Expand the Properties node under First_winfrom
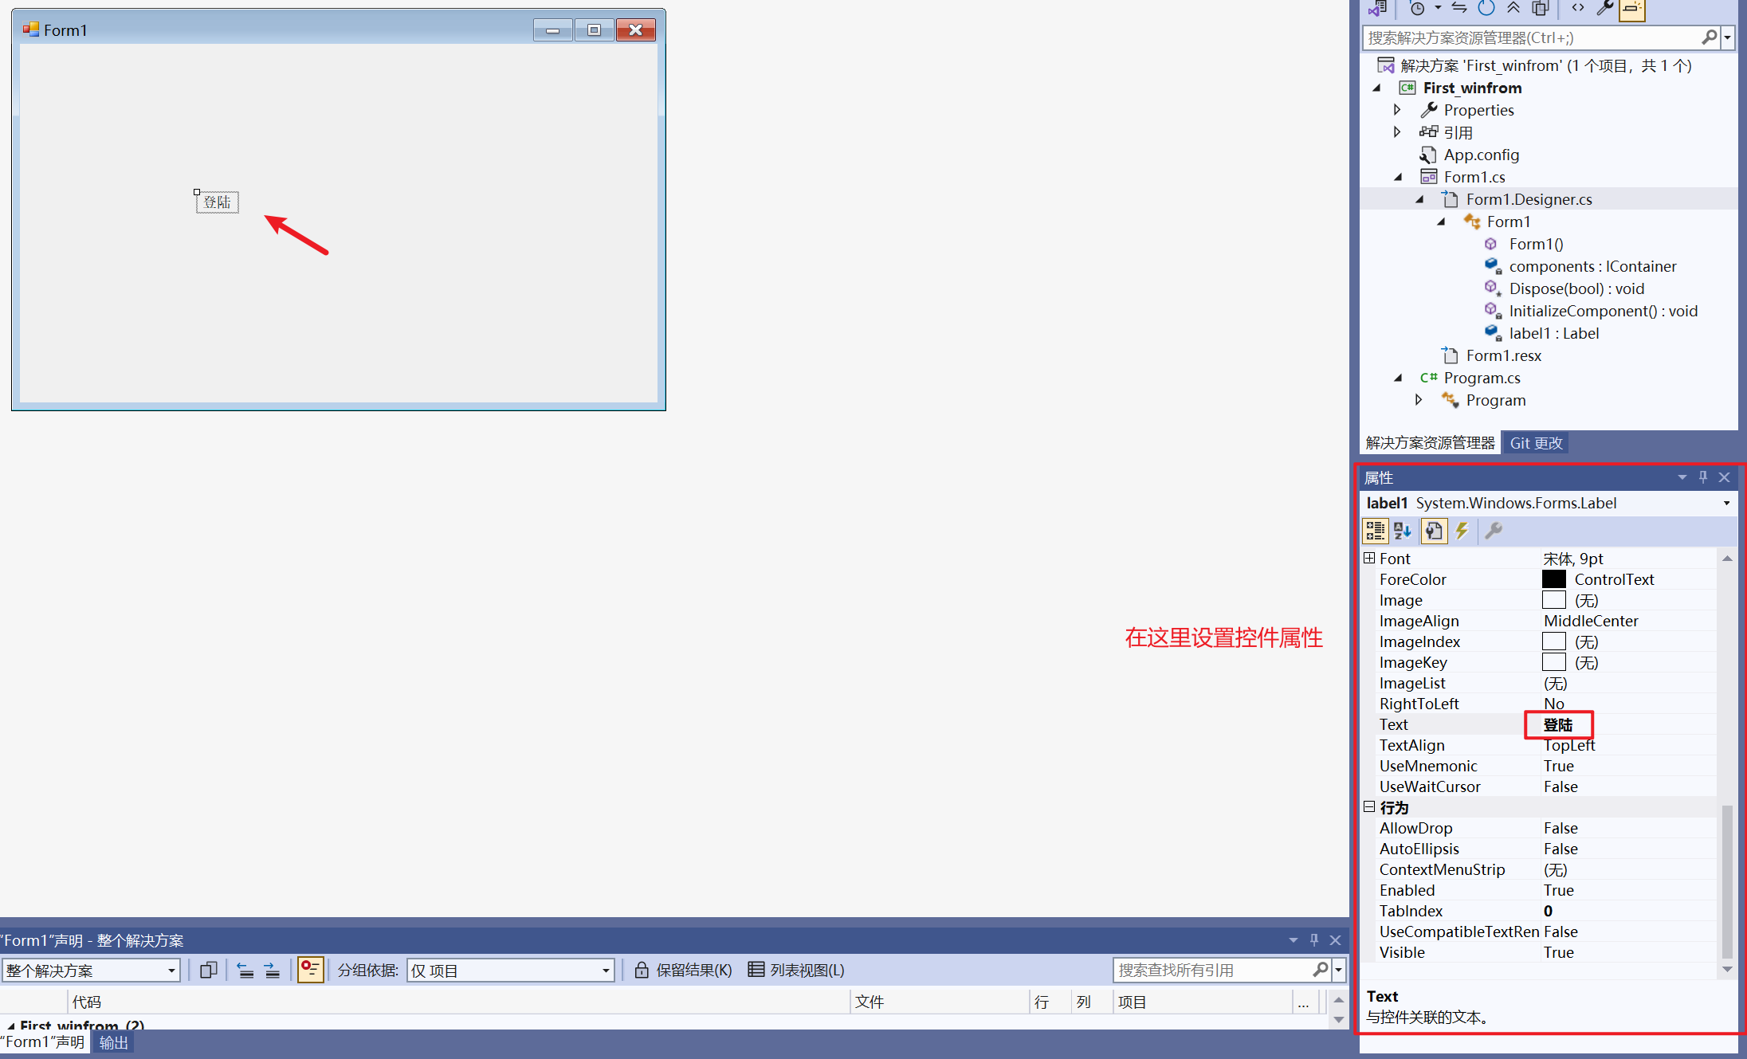The image size is (1747, 1059). point(1397,110)
